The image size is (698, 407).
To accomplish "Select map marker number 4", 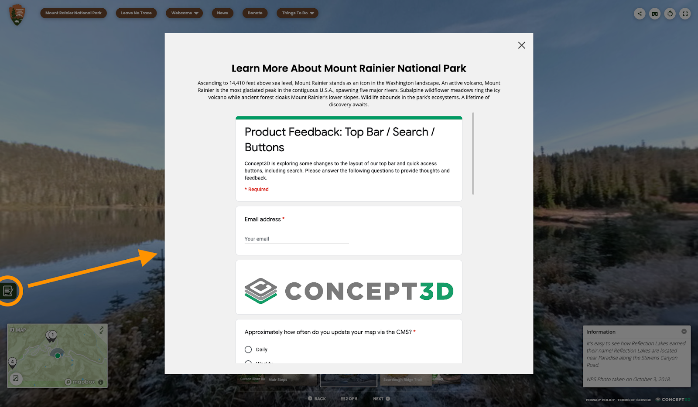I will [12, 363].
